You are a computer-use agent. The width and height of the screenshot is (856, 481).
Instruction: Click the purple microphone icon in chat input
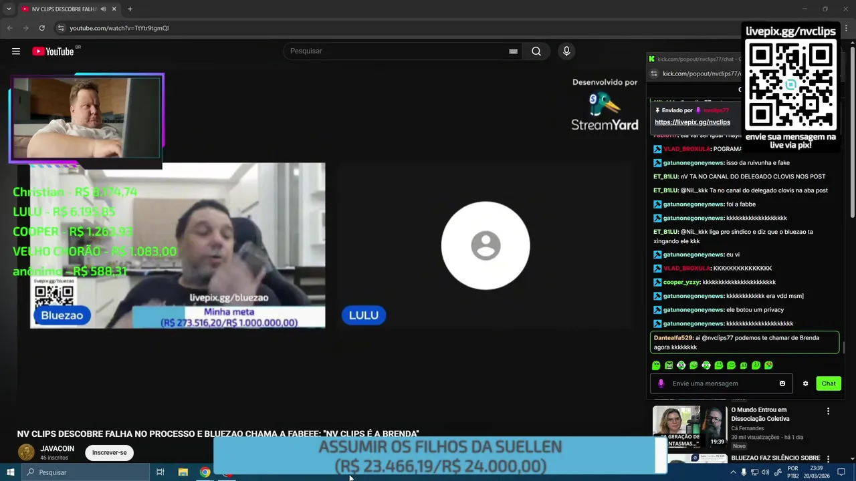[x=661, y=383]
